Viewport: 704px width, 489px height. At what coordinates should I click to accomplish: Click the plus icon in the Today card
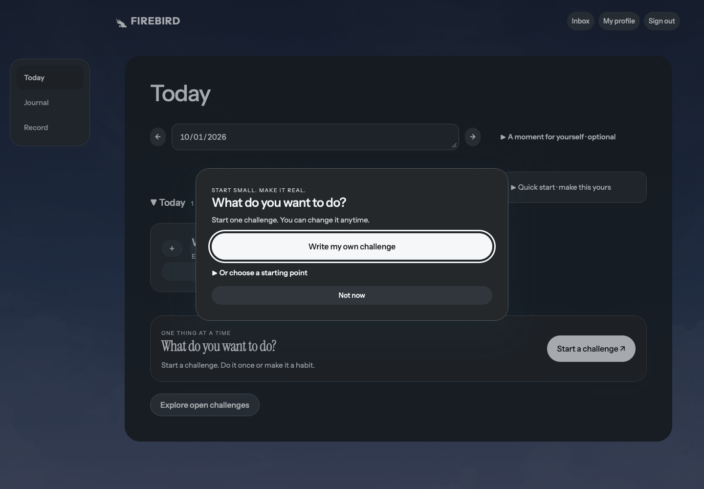[172, 248]
